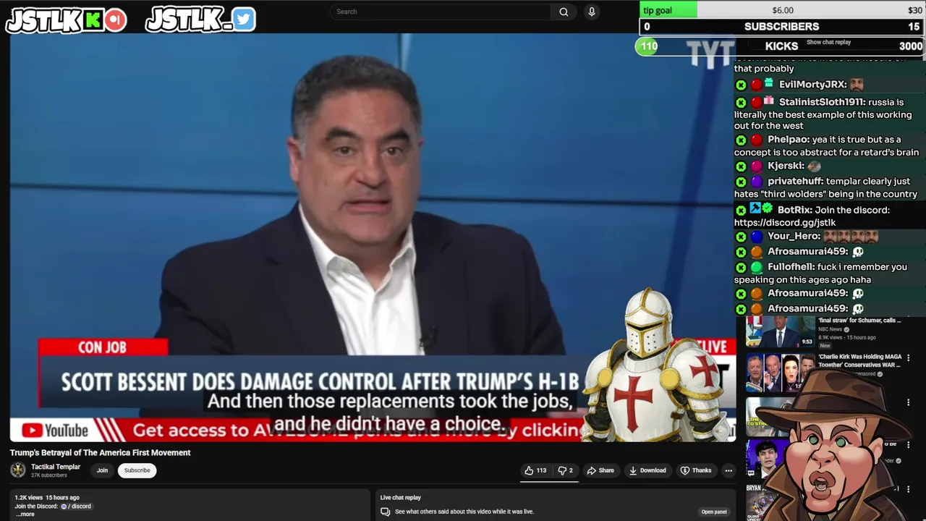Viewport: 926px width, 521px height.
Task: Click BotRix blue moderator badge
Action: [755, 209]
